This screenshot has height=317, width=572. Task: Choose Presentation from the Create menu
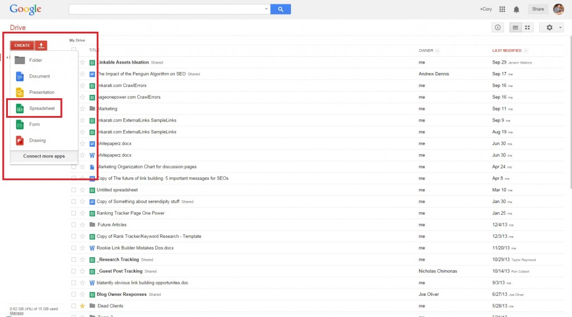tap(44, 92)
